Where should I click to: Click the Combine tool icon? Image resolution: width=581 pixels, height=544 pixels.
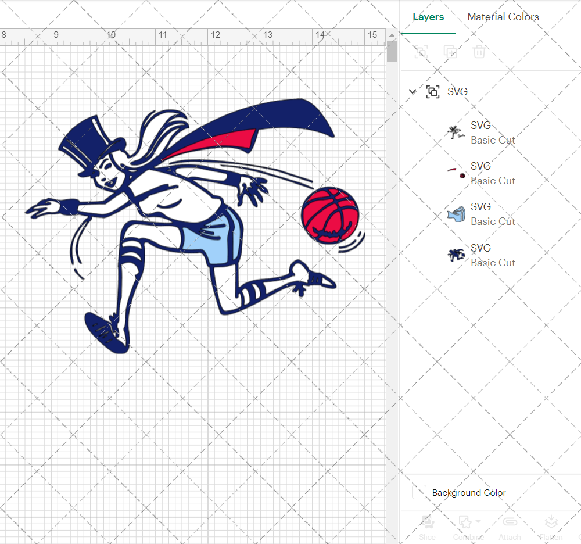tap(465, 522)
